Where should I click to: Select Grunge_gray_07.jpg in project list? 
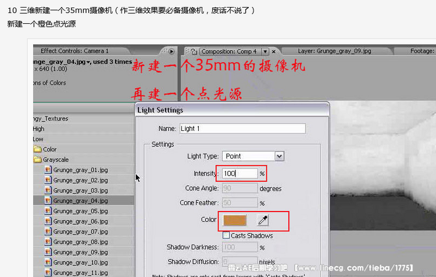coord(80,232)
